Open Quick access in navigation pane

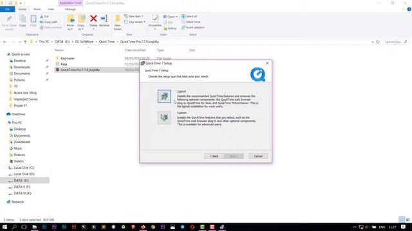(x=21, y=54)
